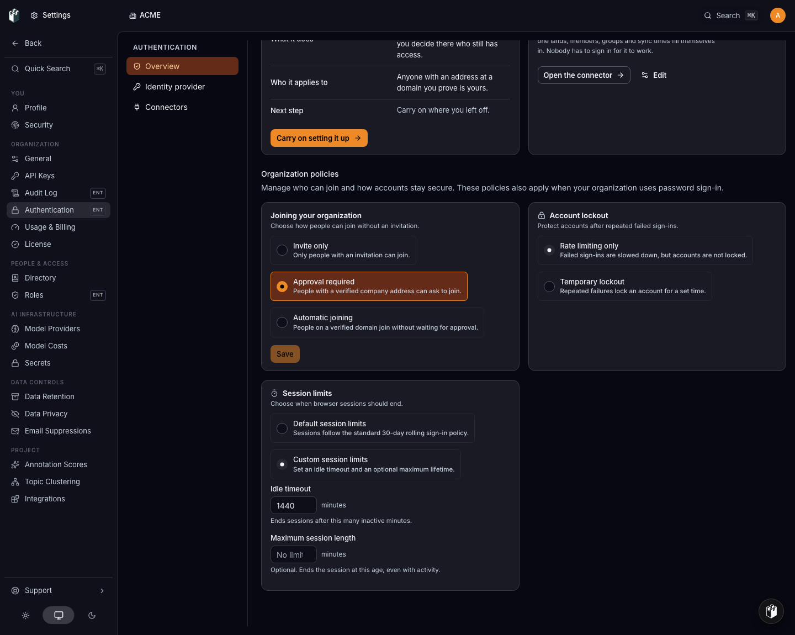Select Authentication in sidebar

click(59, 210)
